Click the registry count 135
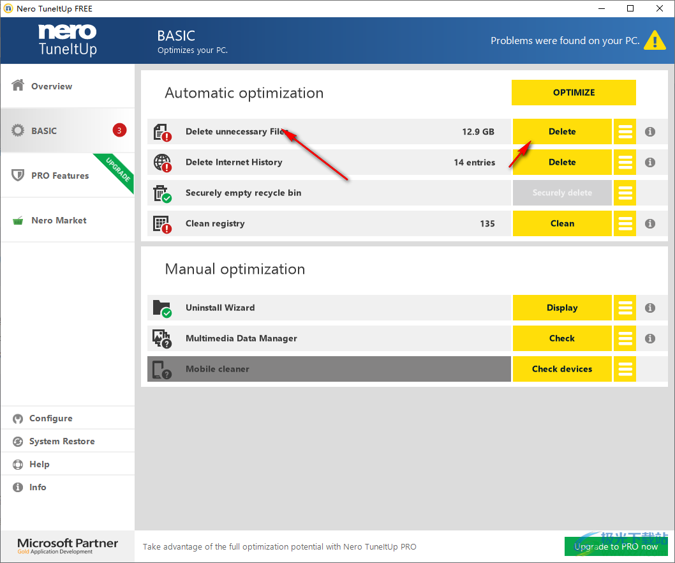 [487, 223]
